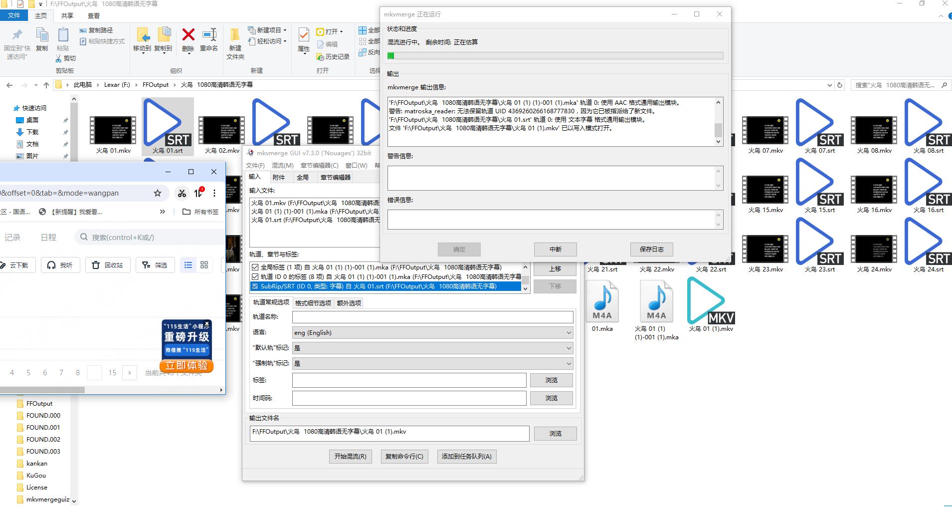
Task: Click the save log button
Action: (651, 250)
